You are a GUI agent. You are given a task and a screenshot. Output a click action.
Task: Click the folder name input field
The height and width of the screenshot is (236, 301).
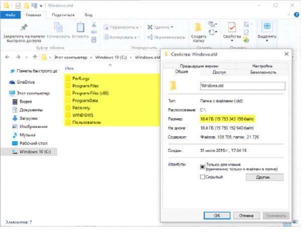click(243, 86)
